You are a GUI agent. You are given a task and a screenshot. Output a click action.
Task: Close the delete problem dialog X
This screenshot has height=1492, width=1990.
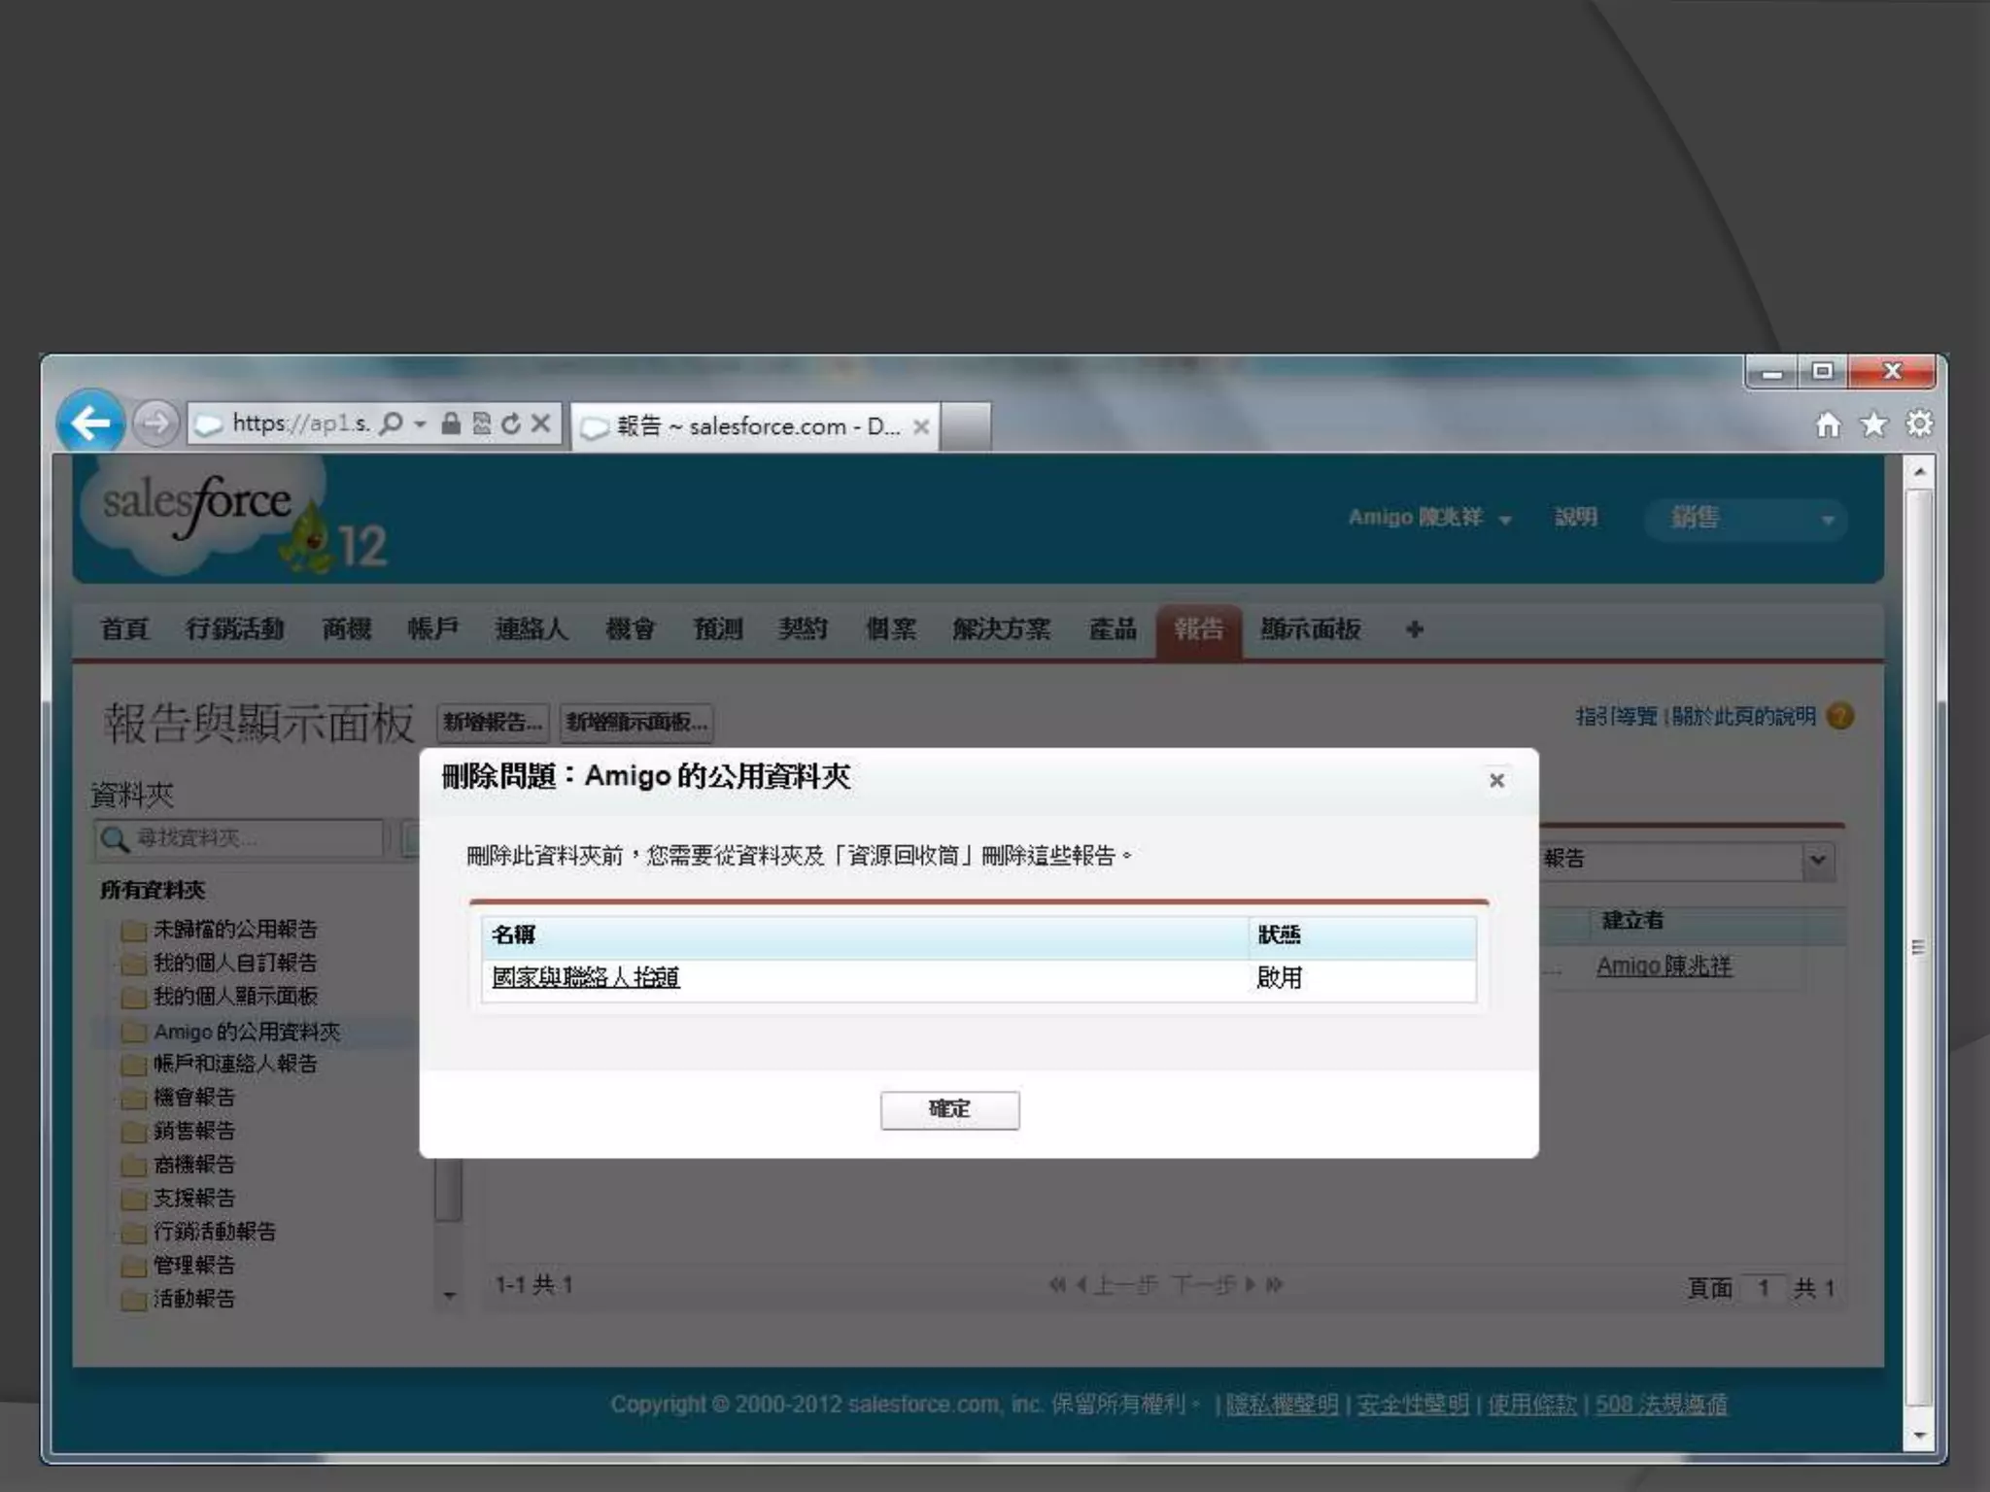1496,780
